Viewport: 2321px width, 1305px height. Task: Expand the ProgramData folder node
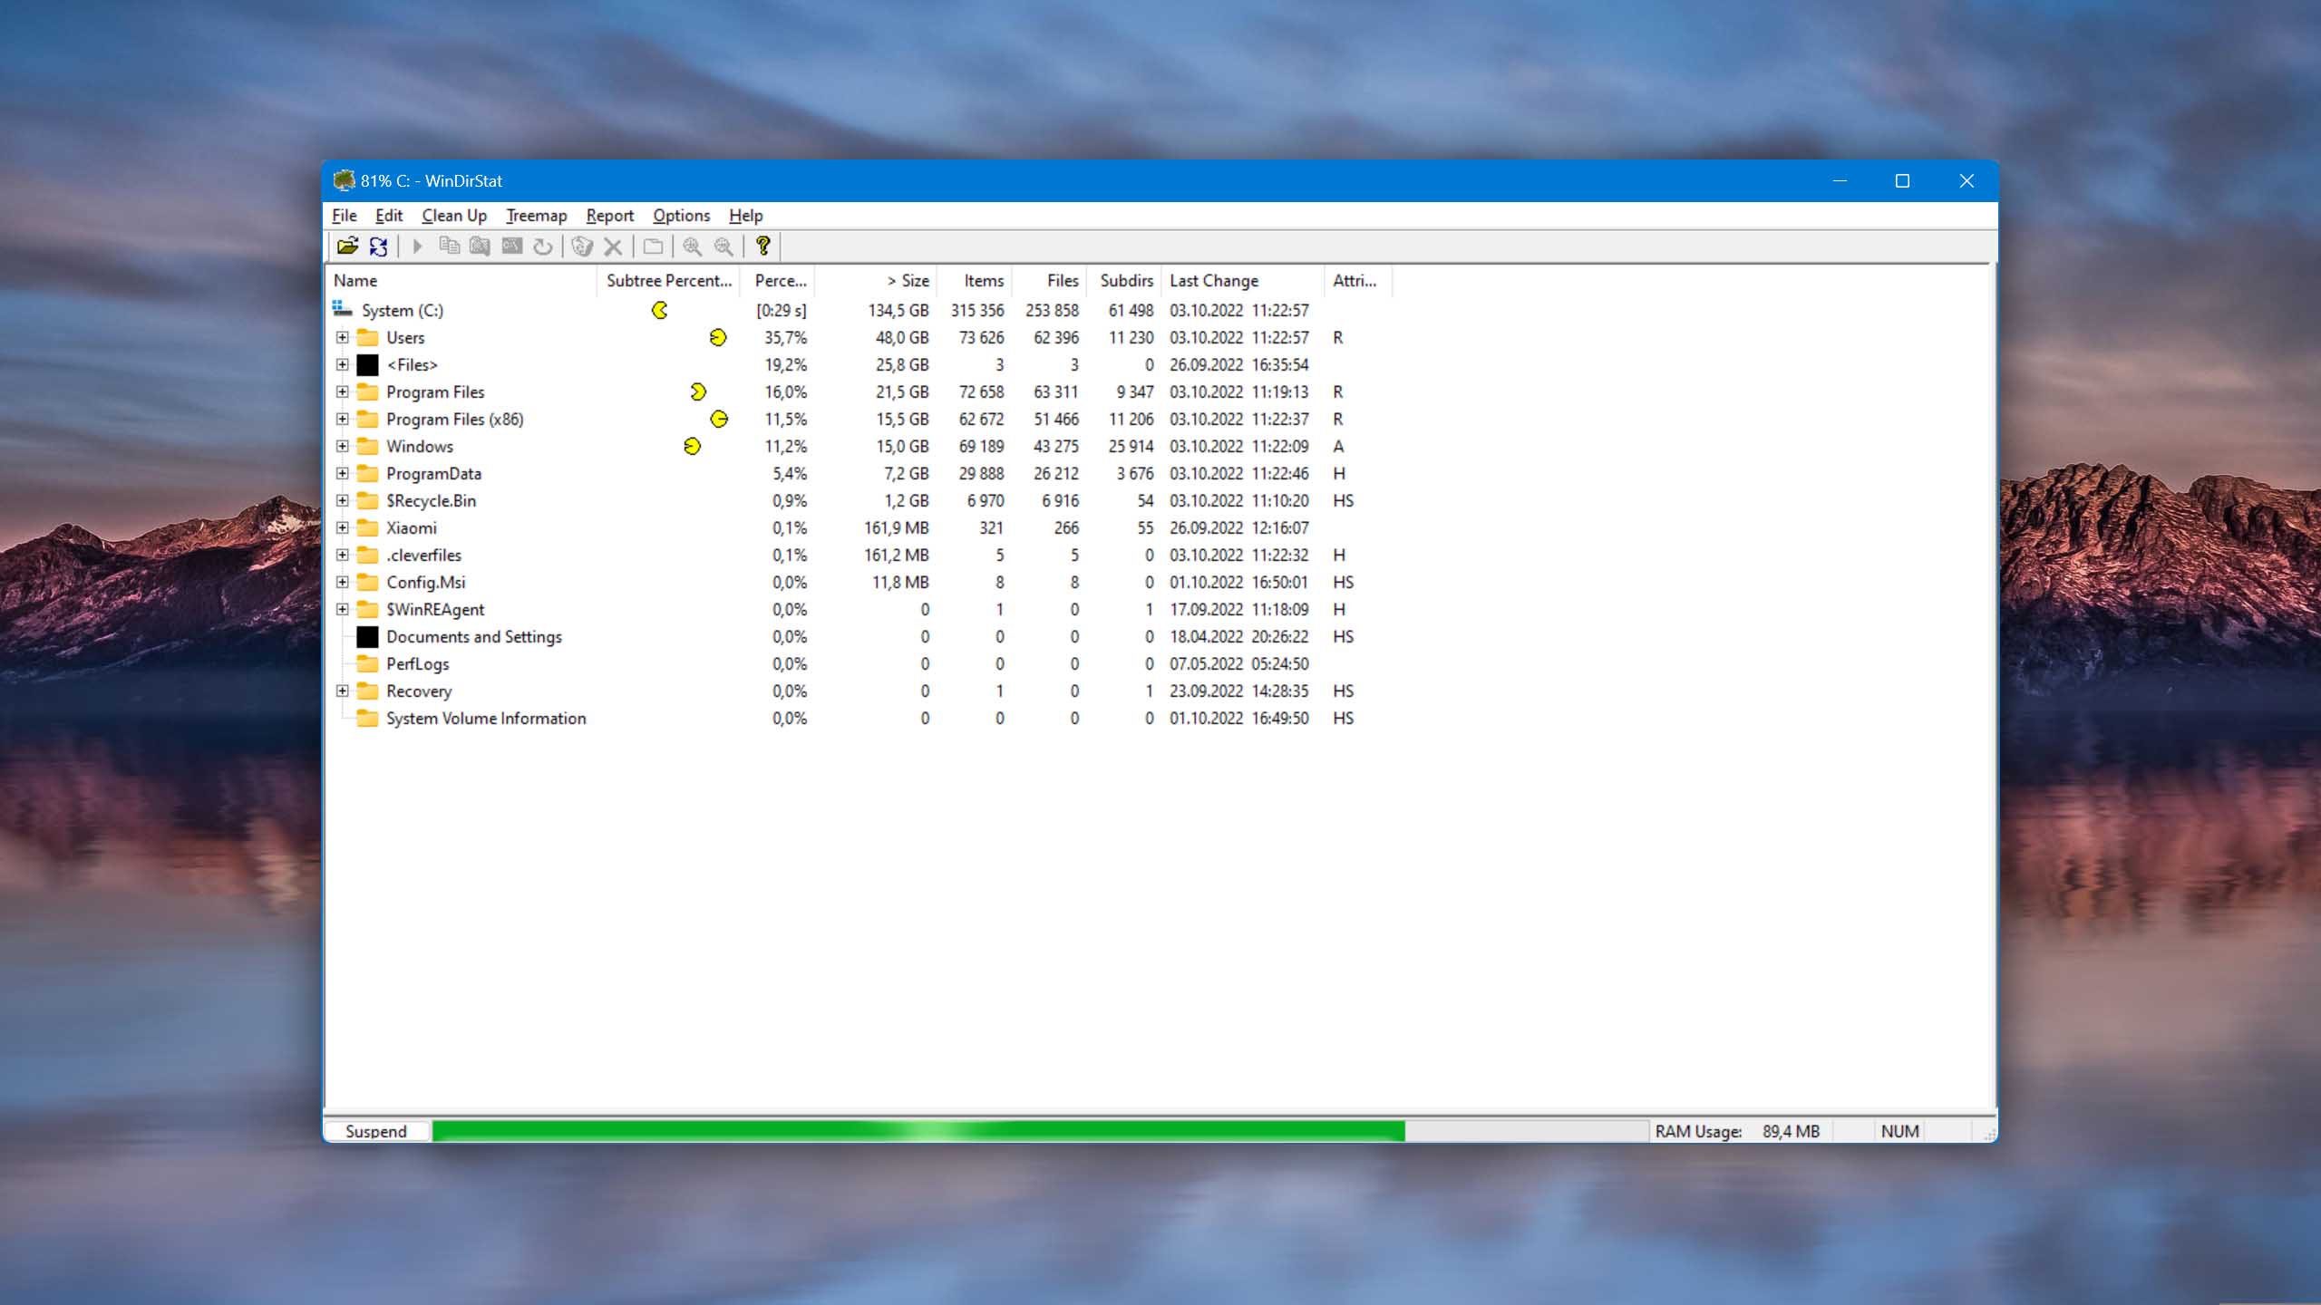[x=342, y=473]
